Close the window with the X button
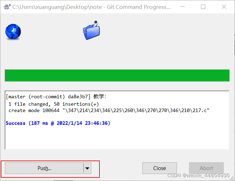 (224, 7)
